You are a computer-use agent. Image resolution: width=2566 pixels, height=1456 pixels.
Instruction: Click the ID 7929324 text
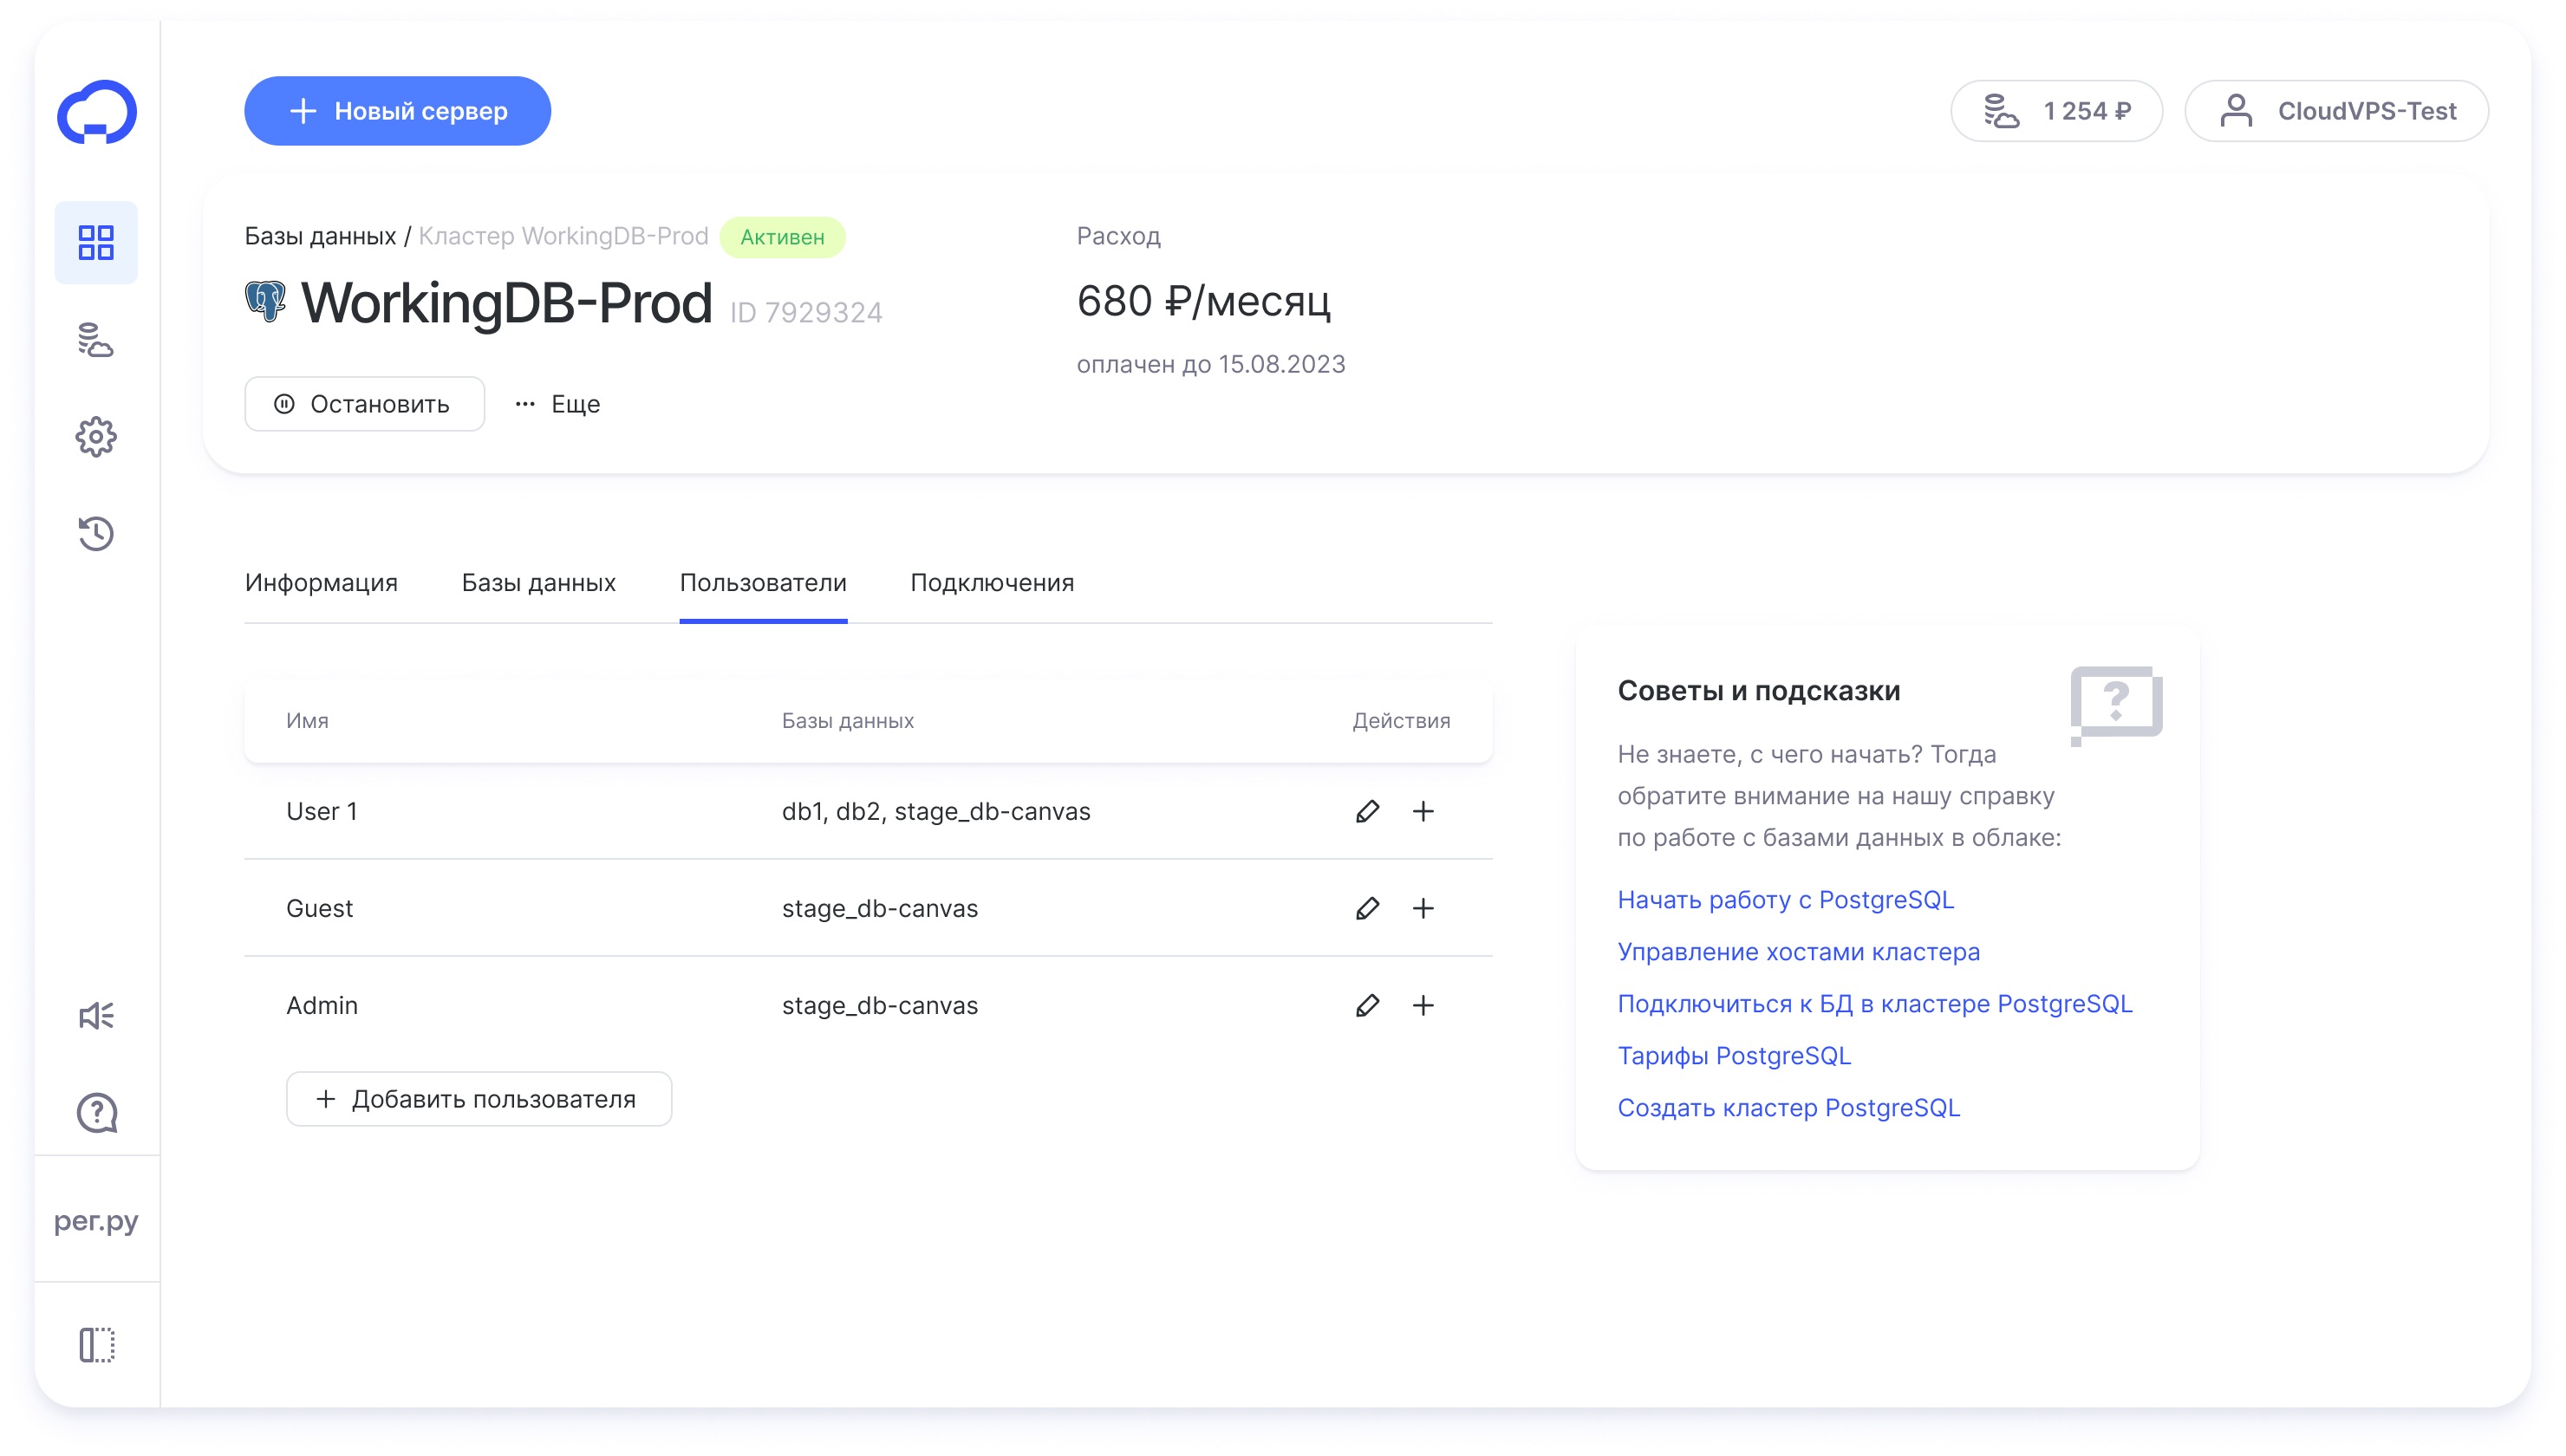pos(806,313)
